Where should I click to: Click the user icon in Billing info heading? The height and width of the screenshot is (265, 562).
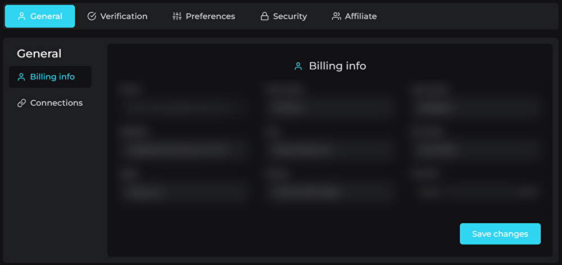click(298, 66)
